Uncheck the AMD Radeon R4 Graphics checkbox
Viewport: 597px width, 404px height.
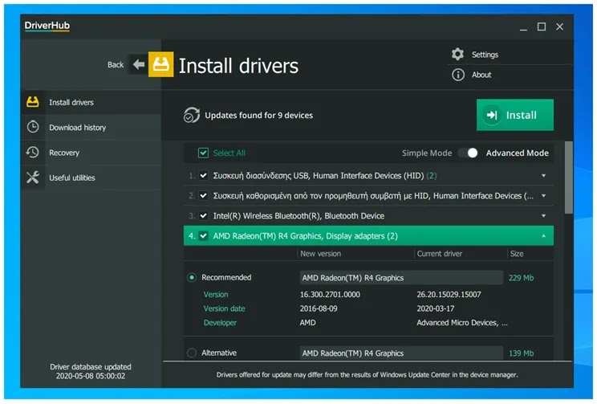point(203,236)
